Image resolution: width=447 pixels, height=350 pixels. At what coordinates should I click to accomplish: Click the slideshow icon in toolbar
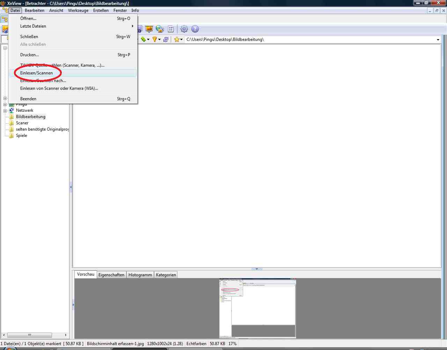(x=149, y=29)
